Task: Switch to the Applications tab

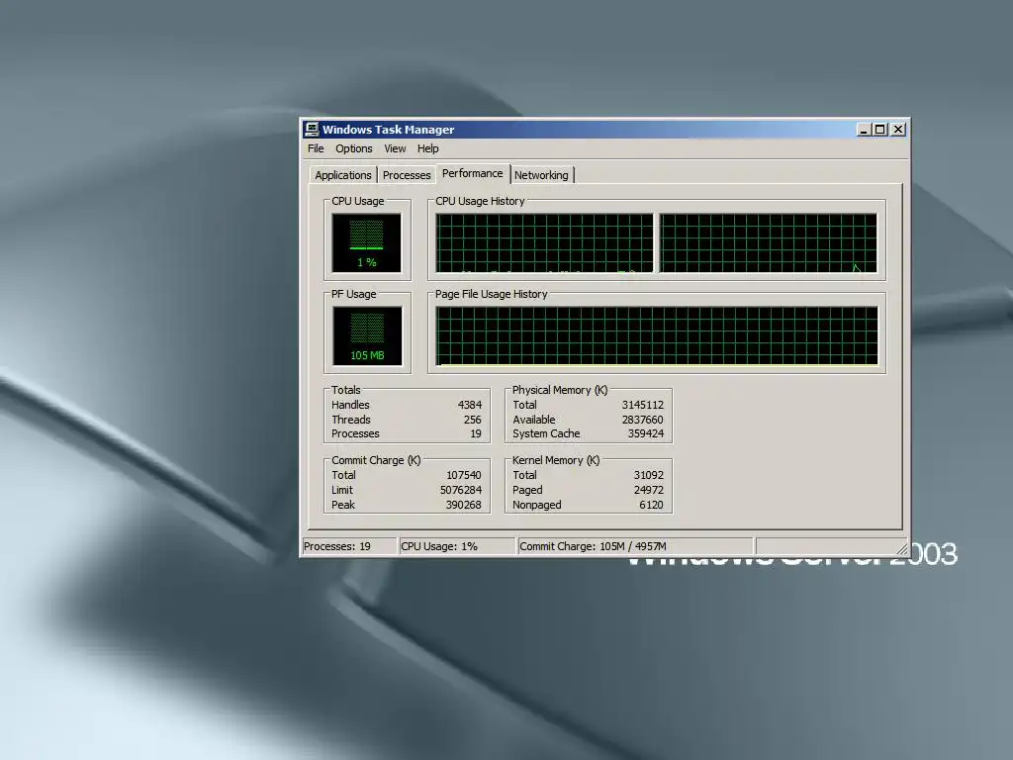Action: 343,175
